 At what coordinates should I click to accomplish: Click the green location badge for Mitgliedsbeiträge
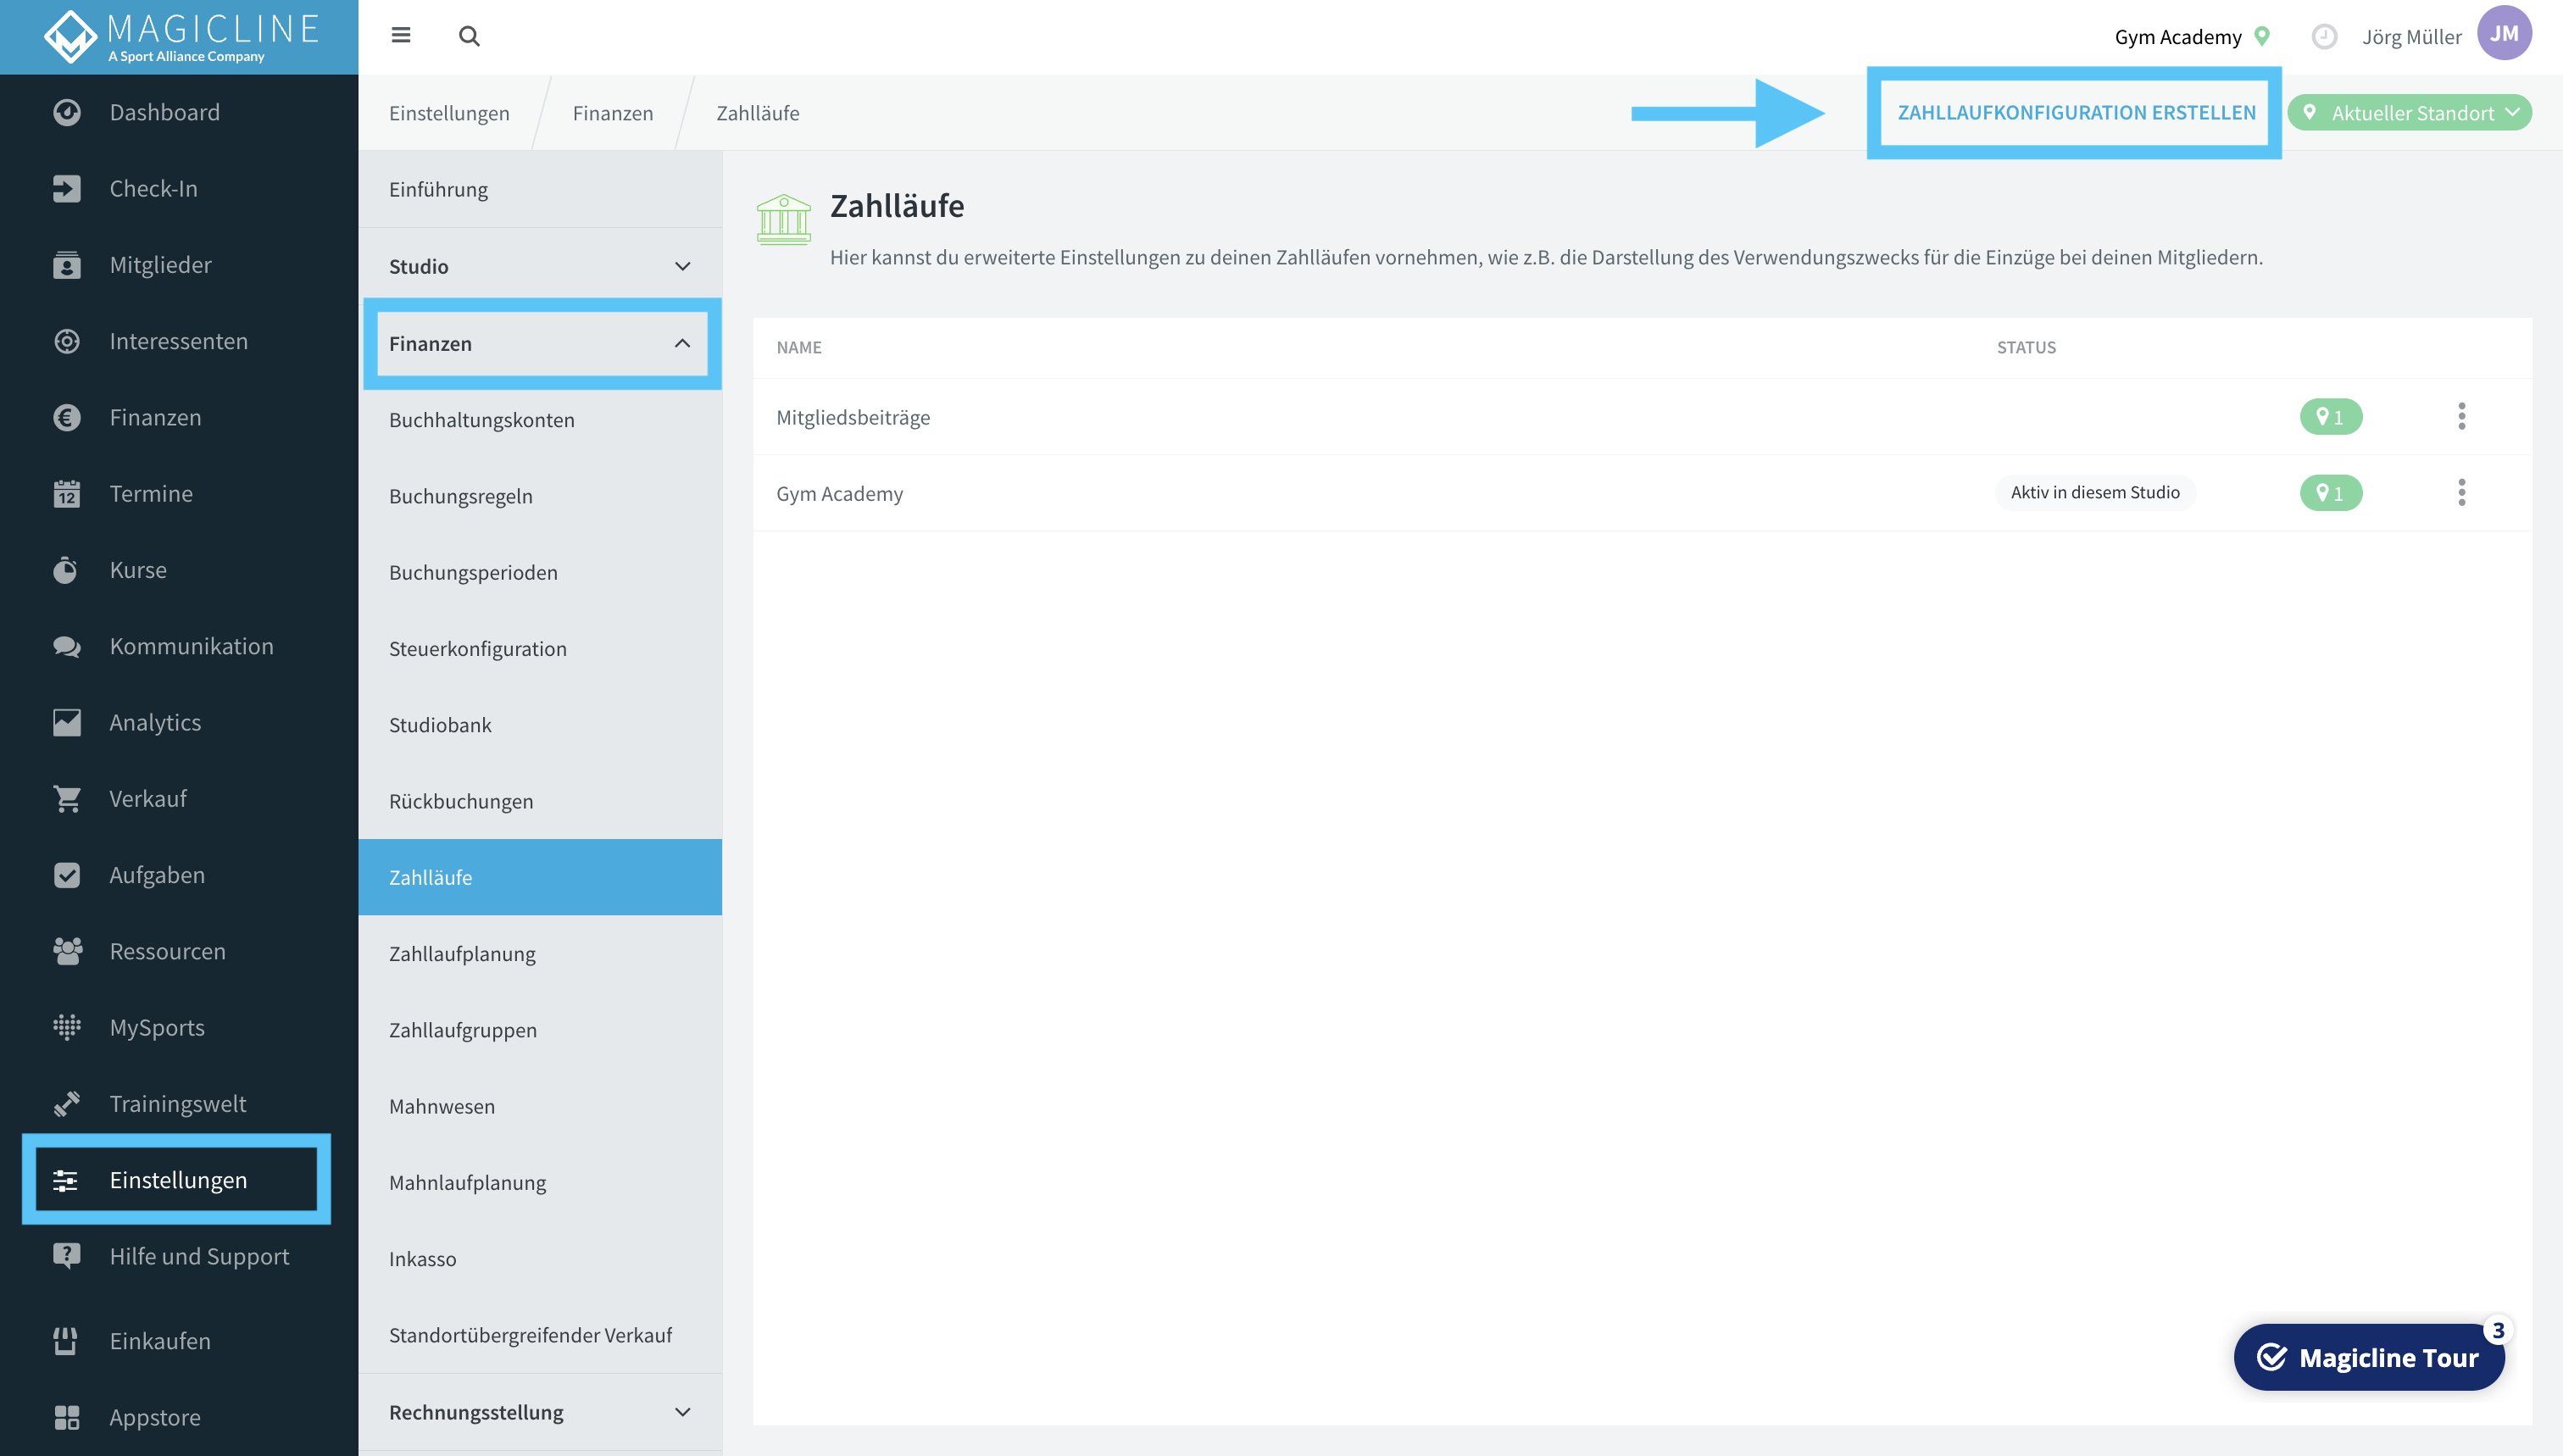click(2330, 416)
